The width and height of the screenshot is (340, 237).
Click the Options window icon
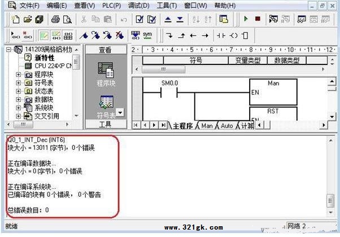tap(224, 19)
